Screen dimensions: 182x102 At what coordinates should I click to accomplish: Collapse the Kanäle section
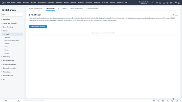click(x=5, y=31)
